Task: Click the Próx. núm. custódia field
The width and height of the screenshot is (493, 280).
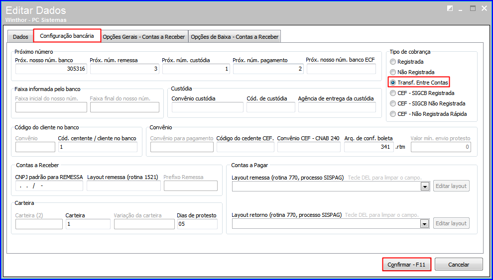Action: (x=196, y=69)
